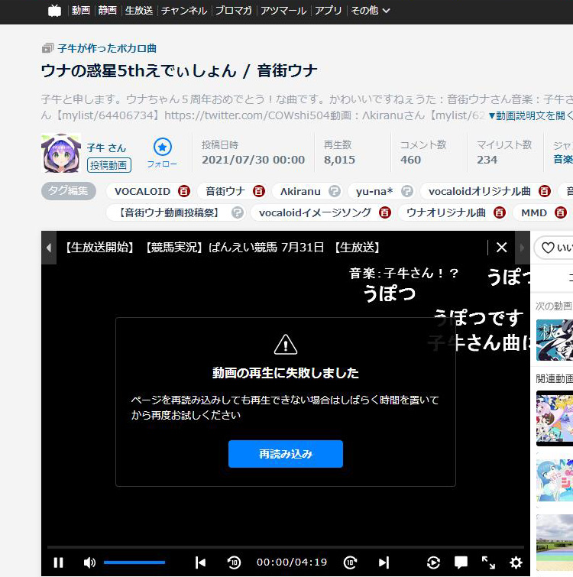This screenshot has height=577, width=573.
Task: Open dictionary icon beside vocaloidイメージソング tag
Action: pyautogui.click(x=385, y=212)
